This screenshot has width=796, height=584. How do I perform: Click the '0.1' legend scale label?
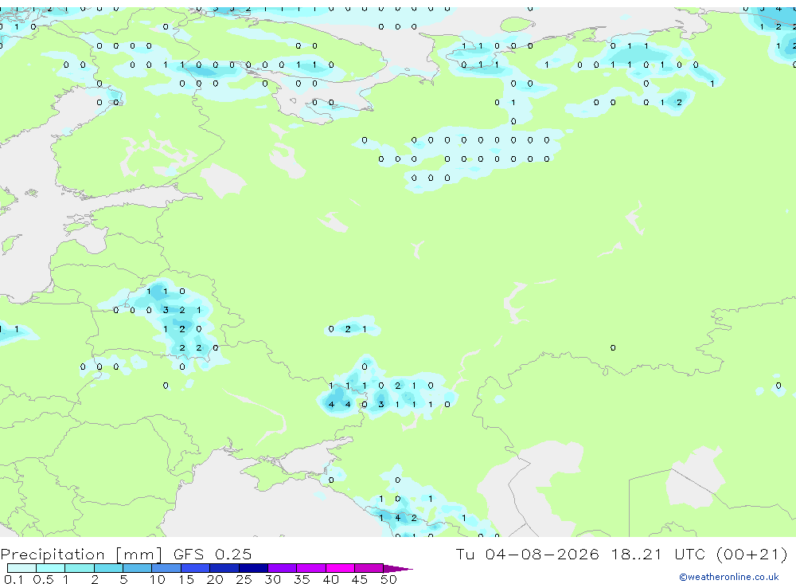click(14, 579)
